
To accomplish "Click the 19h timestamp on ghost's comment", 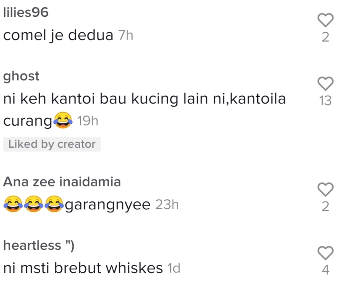I will pyautogui.click(x=88, y=121).
